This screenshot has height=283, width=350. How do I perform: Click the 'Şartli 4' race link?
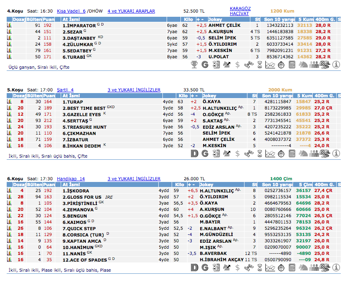pos(65,90)
